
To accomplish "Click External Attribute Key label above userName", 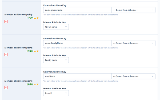I will click(55, 72).
